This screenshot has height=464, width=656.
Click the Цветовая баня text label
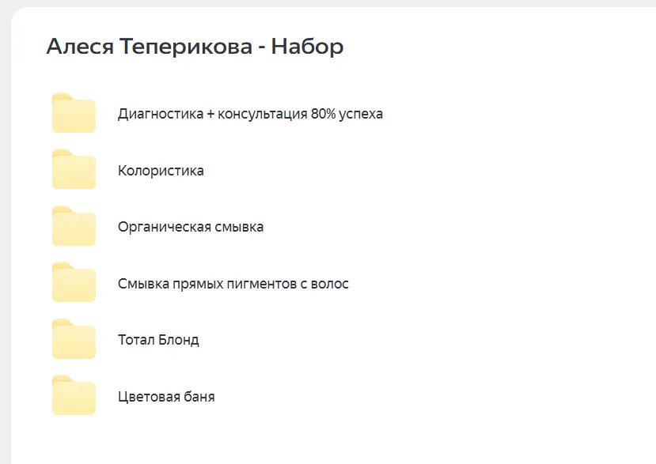[x=166, y=397]
